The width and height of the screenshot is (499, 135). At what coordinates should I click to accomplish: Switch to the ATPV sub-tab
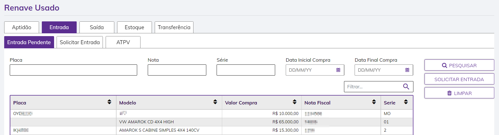pyautogui.click(x=123, y=42)
